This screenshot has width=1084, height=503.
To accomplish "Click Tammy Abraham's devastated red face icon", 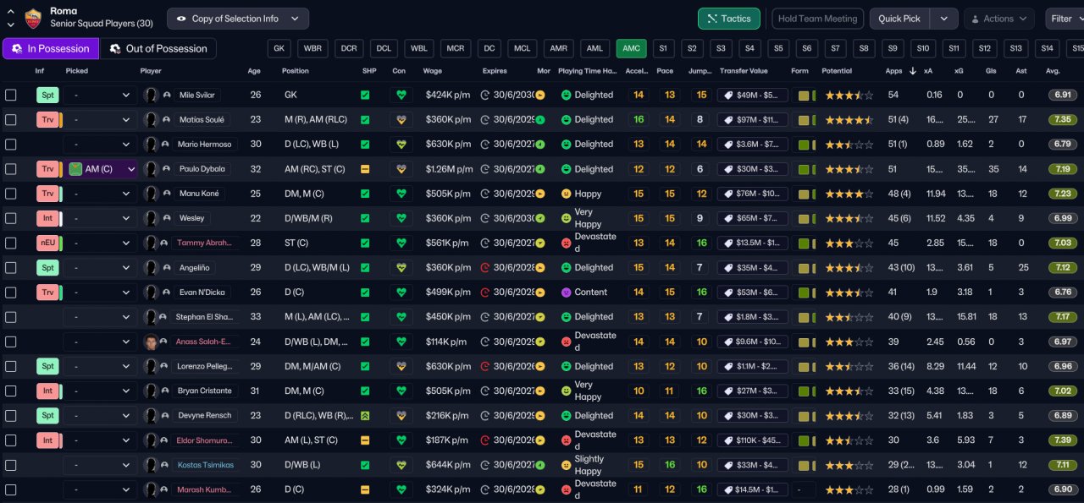I will 566,243.
